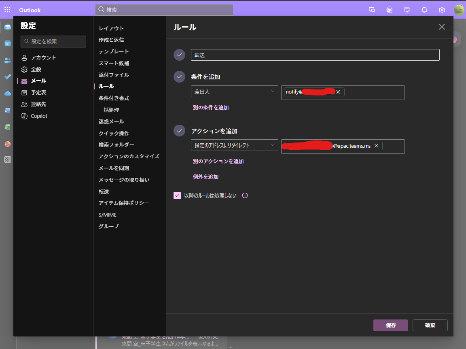Click inside the 設定を検索 search field

tap(53, 41)
